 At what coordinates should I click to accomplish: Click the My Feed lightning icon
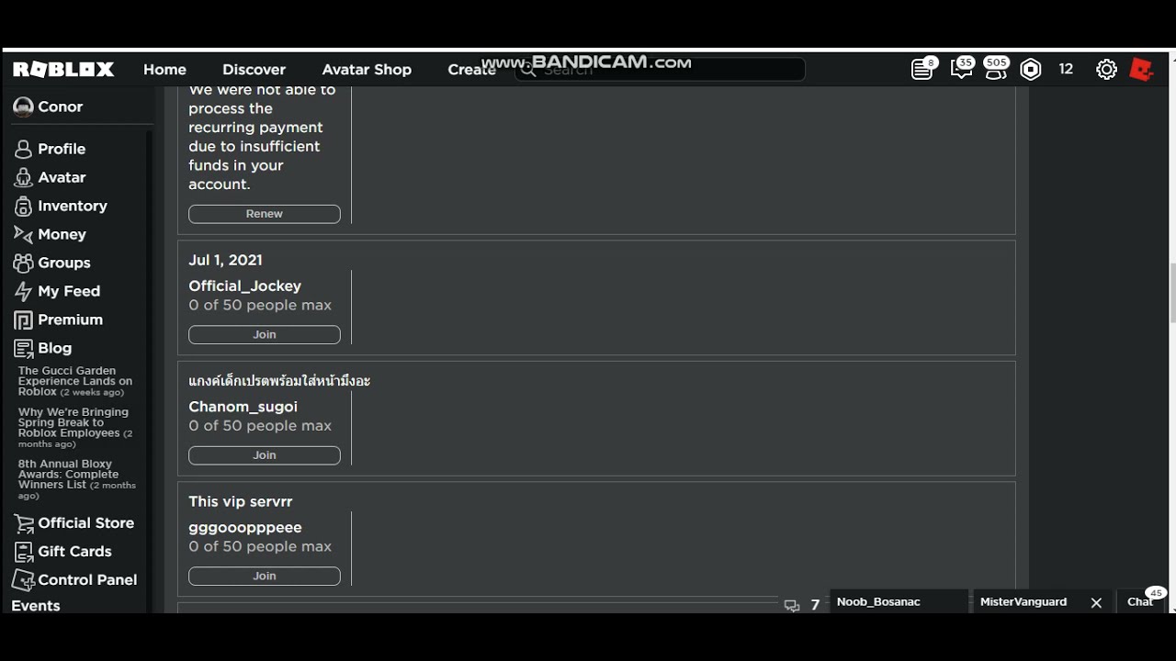23,291
